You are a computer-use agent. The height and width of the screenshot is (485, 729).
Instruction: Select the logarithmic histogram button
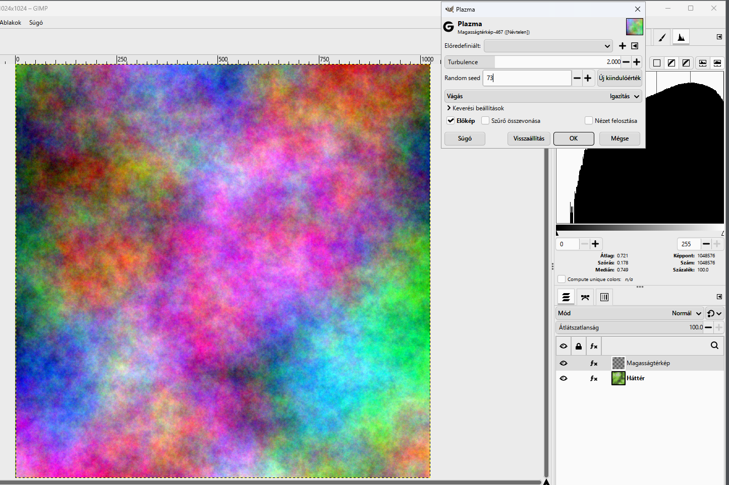pos(717,63)
